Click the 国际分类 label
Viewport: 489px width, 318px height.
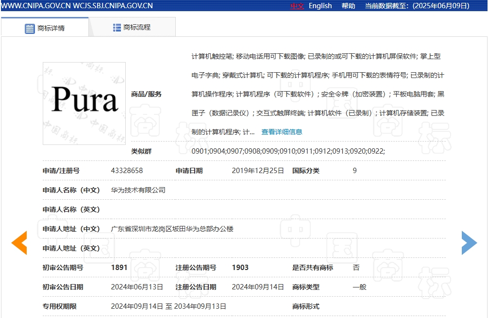(305, 171)
